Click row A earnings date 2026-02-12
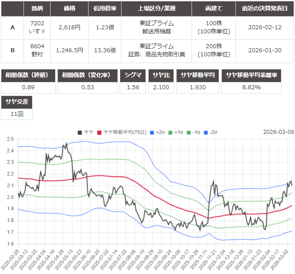Image resolution: width=295 pixels, height=274 pixels. pyautogui.click(x=265, y=27)
